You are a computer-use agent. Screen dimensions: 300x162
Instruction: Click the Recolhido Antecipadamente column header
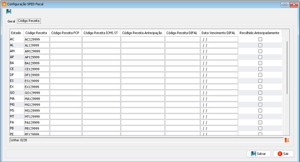point(259,33)
